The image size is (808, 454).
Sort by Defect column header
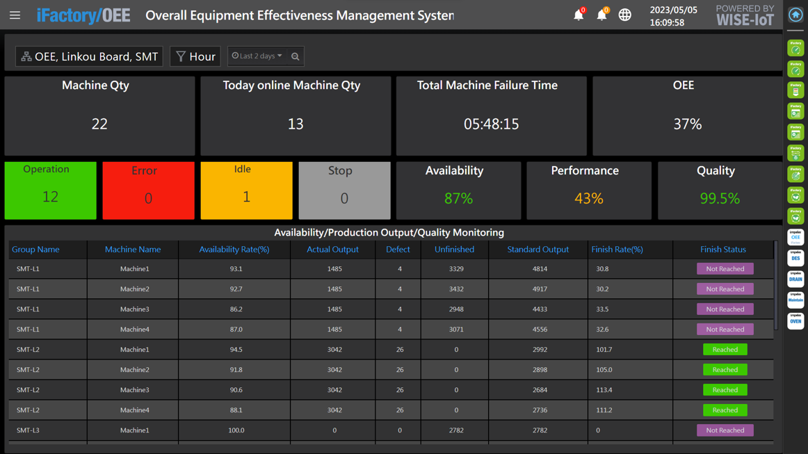398,250
